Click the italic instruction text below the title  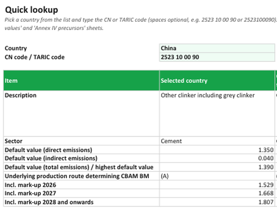(x=141, y=24)
